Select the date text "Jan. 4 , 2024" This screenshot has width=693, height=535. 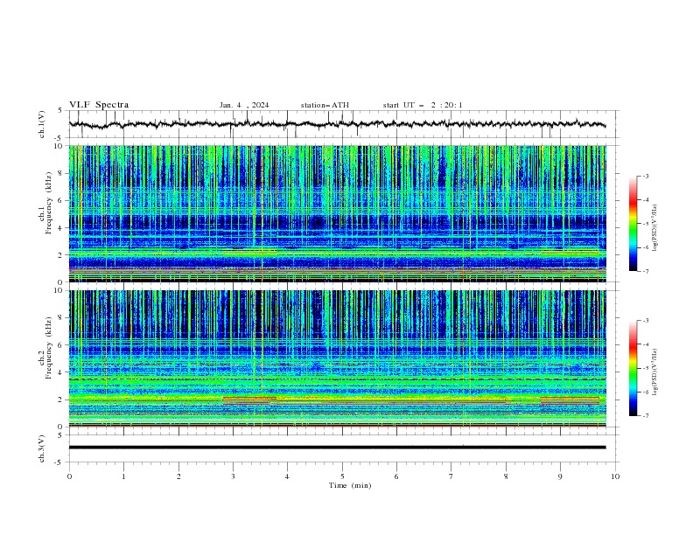click(x=244, y=105)
